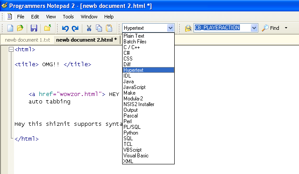The image size is (299, 174).
Task: Select the newb document 2.html tab
Action: pyautogui.click(x=86, y=40)
